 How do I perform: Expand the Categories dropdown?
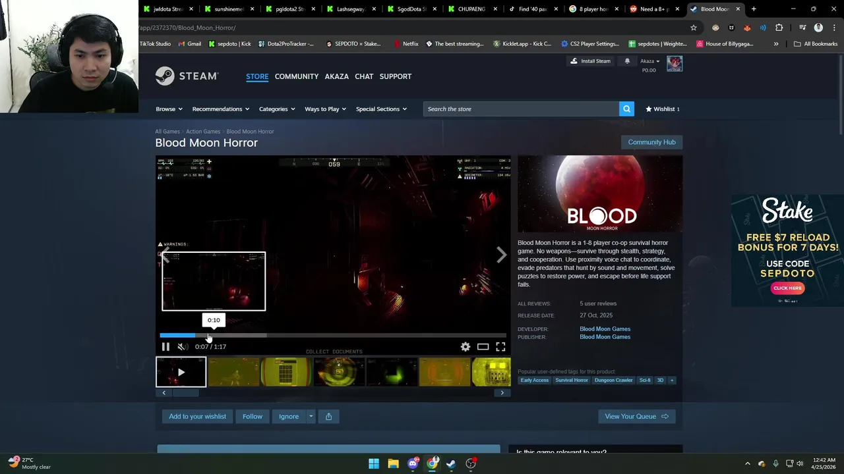pyautogui.click(x=277, y=109)
